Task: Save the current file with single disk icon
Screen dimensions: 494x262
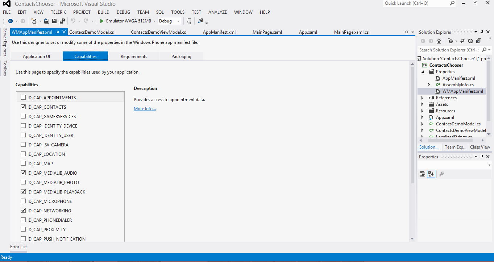Action: [x=54, y=21]
